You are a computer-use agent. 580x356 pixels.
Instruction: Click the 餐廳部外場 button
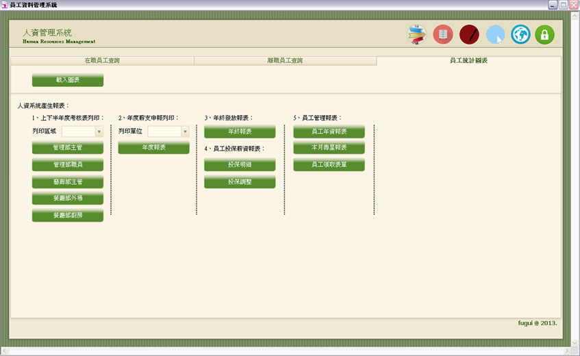tap(68, 199)
